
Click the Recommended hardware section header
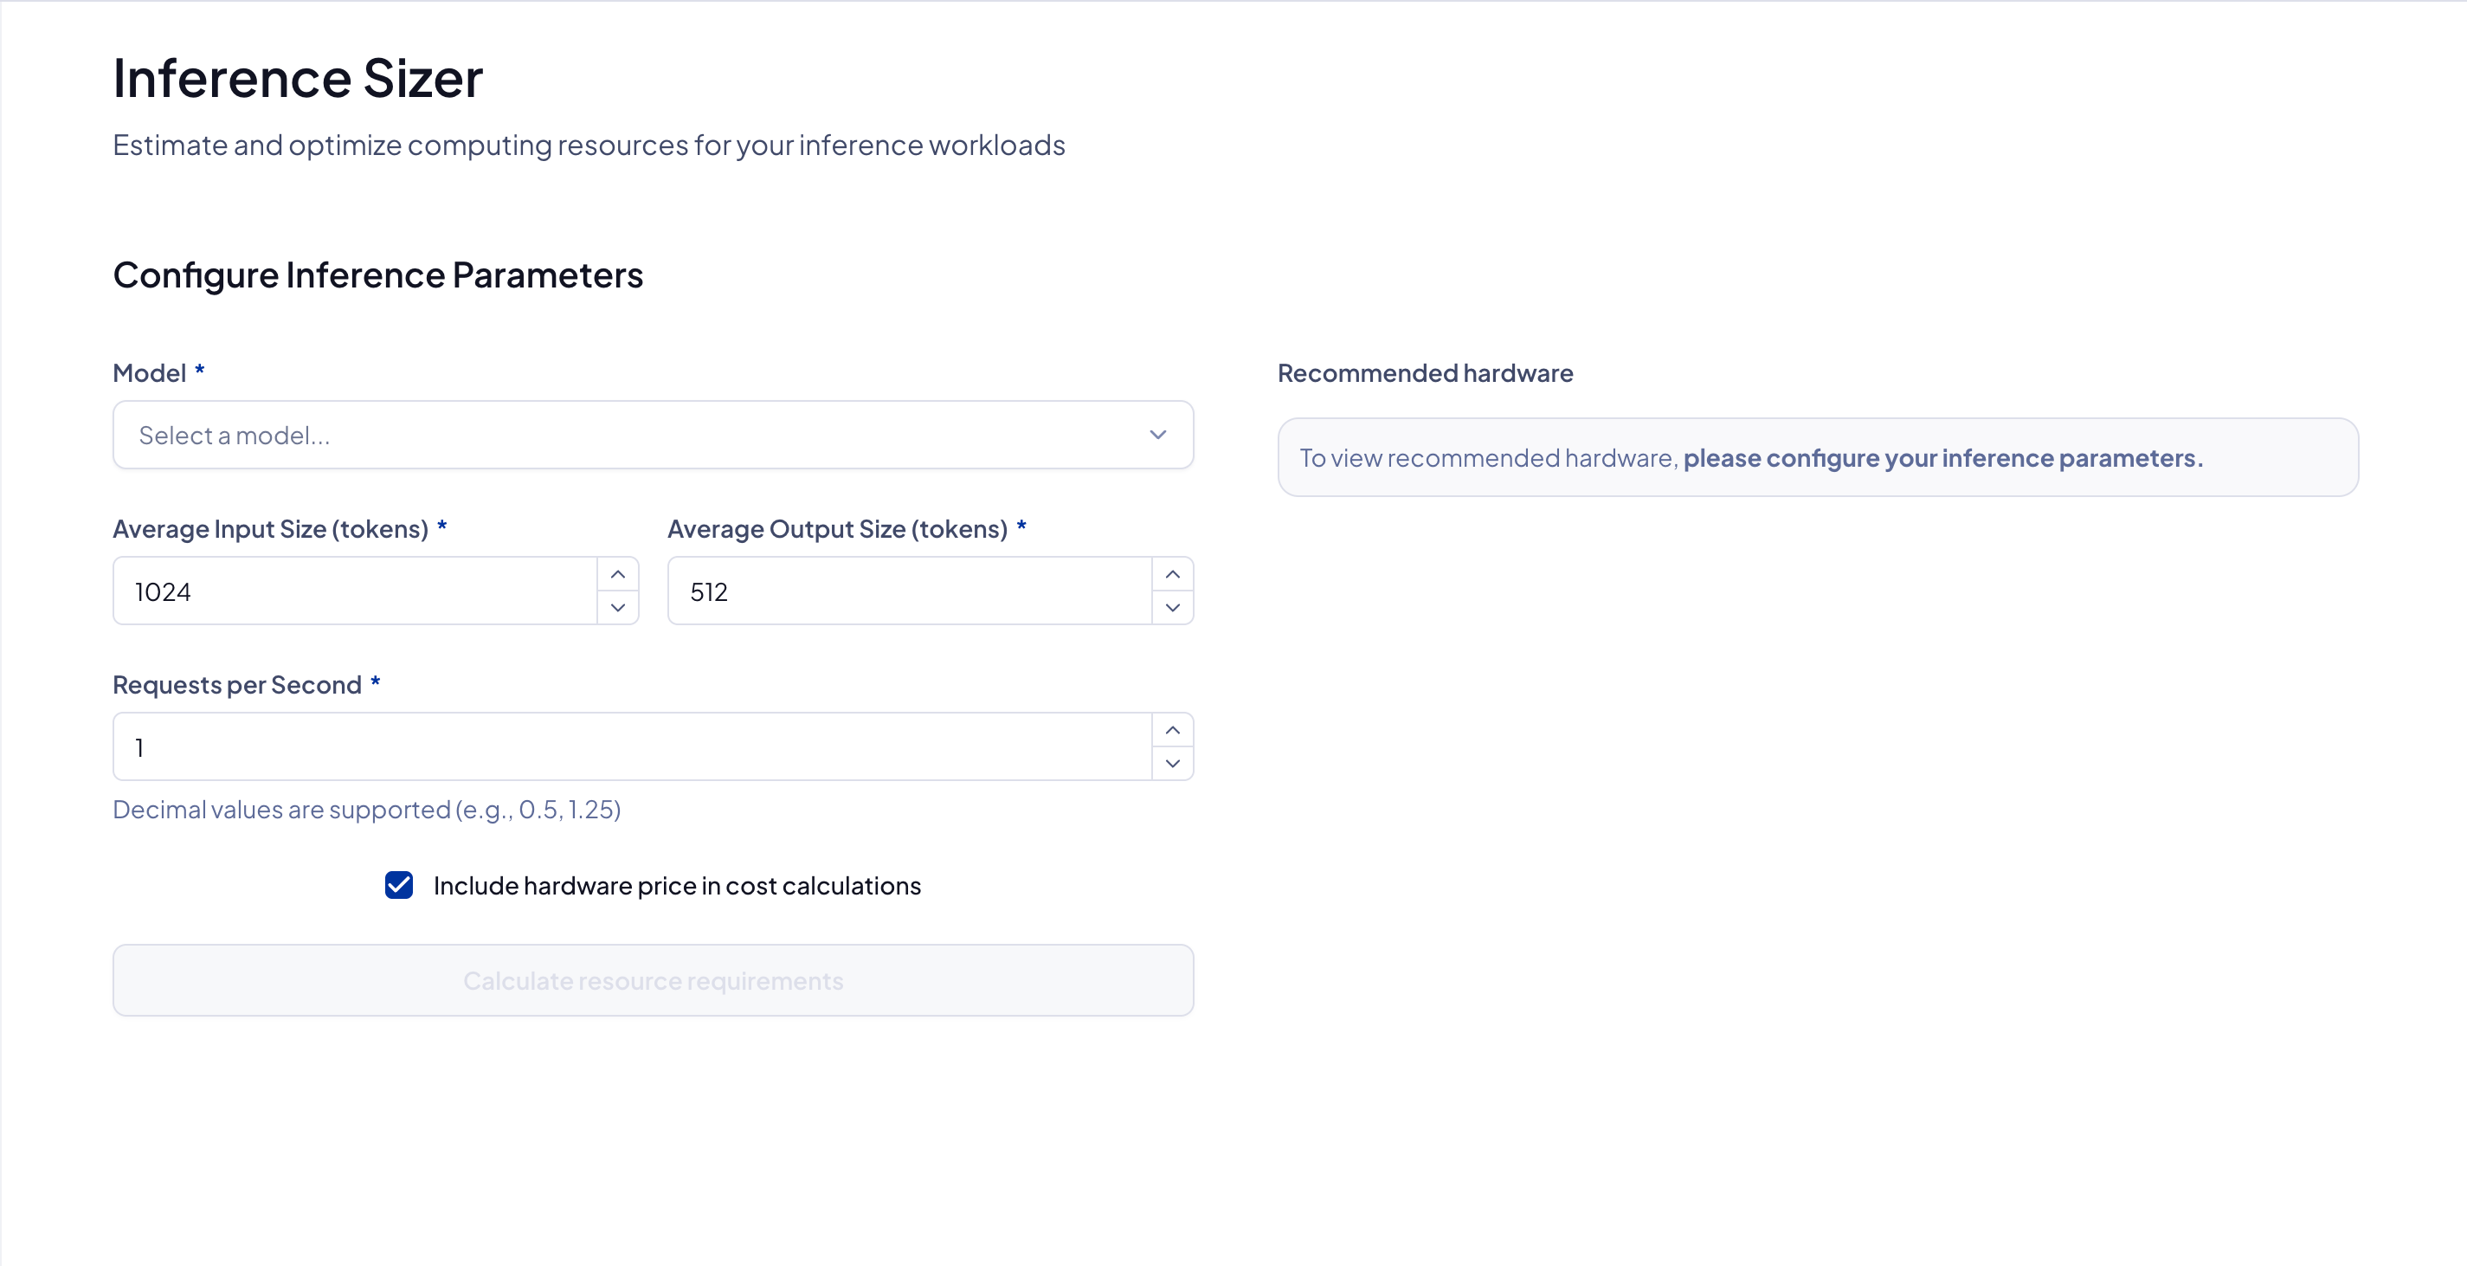tap(1425, 373)
